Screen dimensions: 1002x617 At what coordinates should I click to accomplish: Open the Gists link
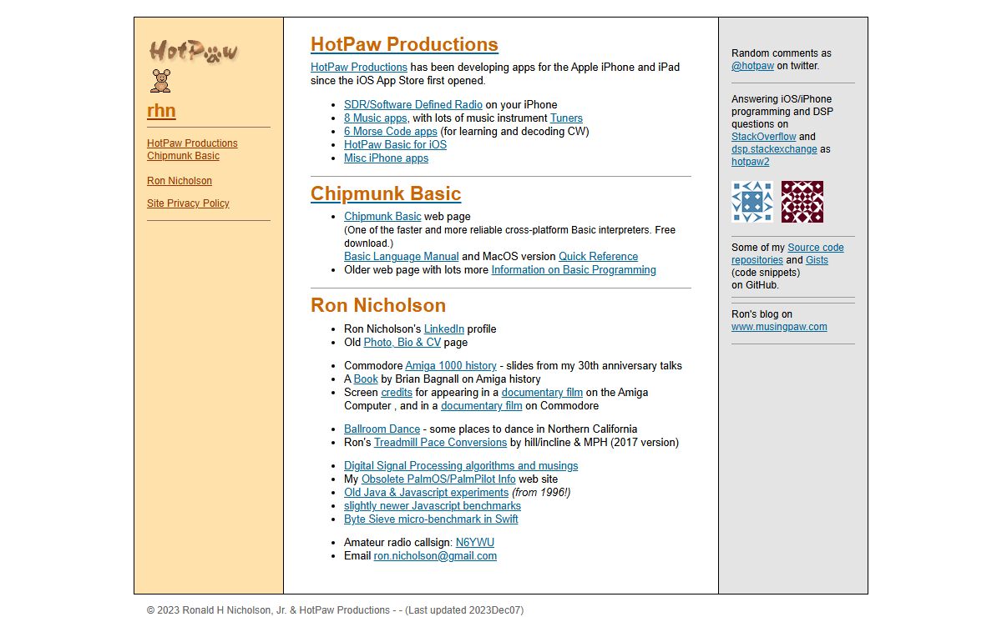click(x=817, y=260)
